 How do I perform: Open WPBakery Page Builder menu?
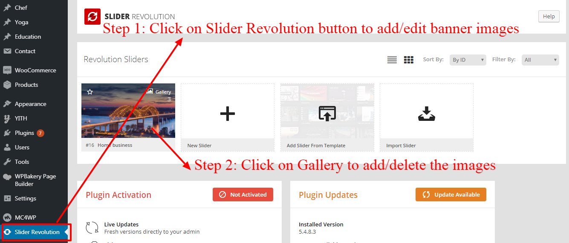click(x=34, y=180)
